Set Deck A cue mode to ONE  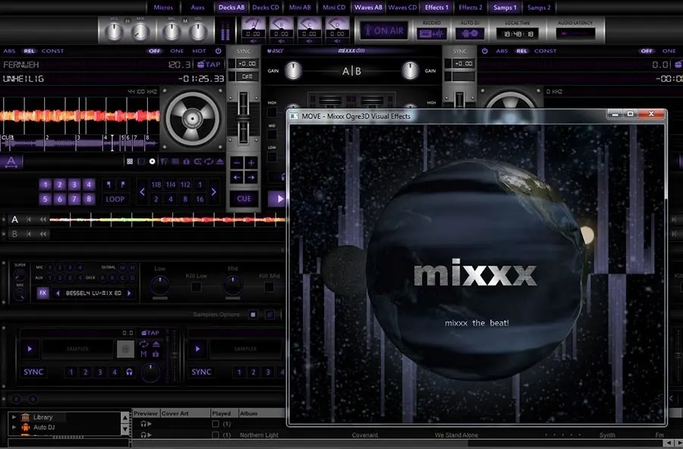tap(177, 51)
